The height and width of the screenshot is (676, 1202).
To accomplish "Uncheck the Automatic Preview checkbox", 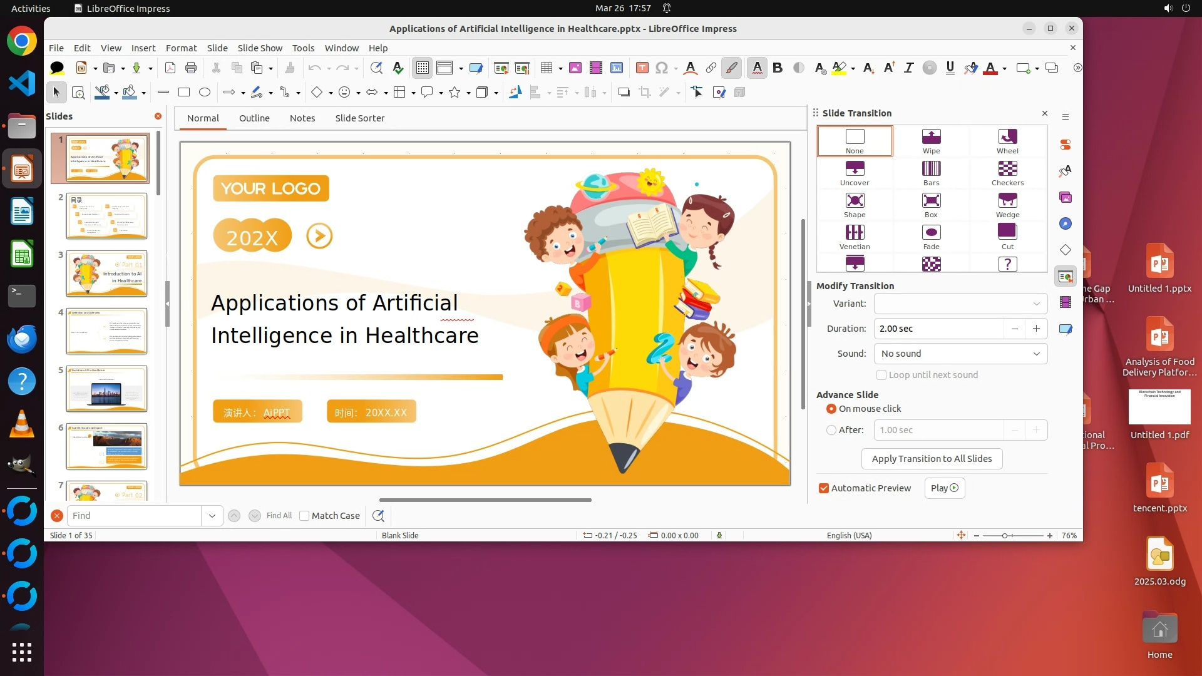I will click(824, 488).
